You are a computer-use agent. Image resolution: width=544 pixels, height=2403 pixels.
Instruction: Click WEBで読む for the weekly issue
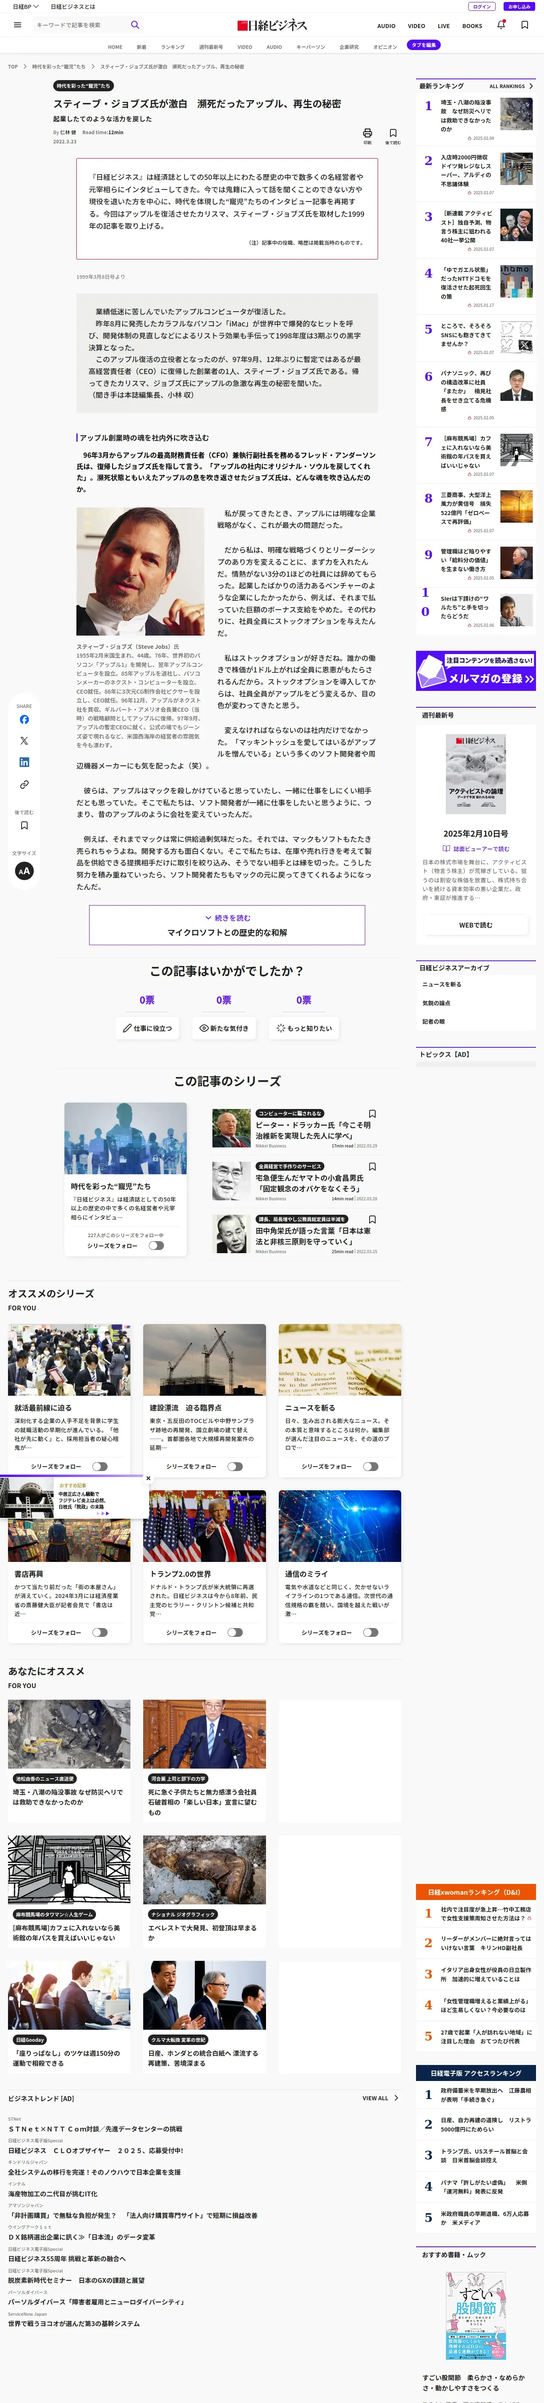(x=475, y=926)
